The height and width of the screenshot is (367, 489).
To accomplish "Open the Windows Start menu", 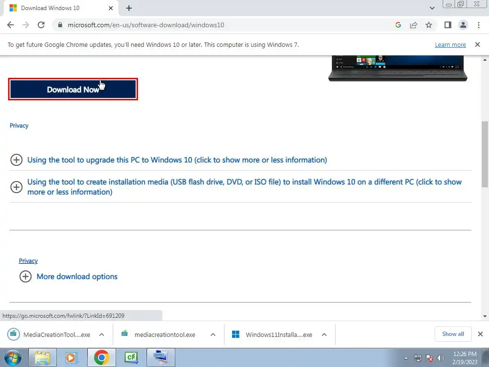I will pos(13,357).
